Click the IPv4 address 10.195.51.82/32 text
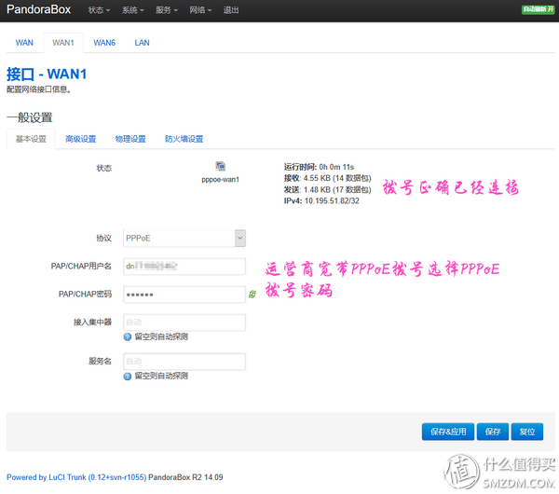 pos(321,200)
